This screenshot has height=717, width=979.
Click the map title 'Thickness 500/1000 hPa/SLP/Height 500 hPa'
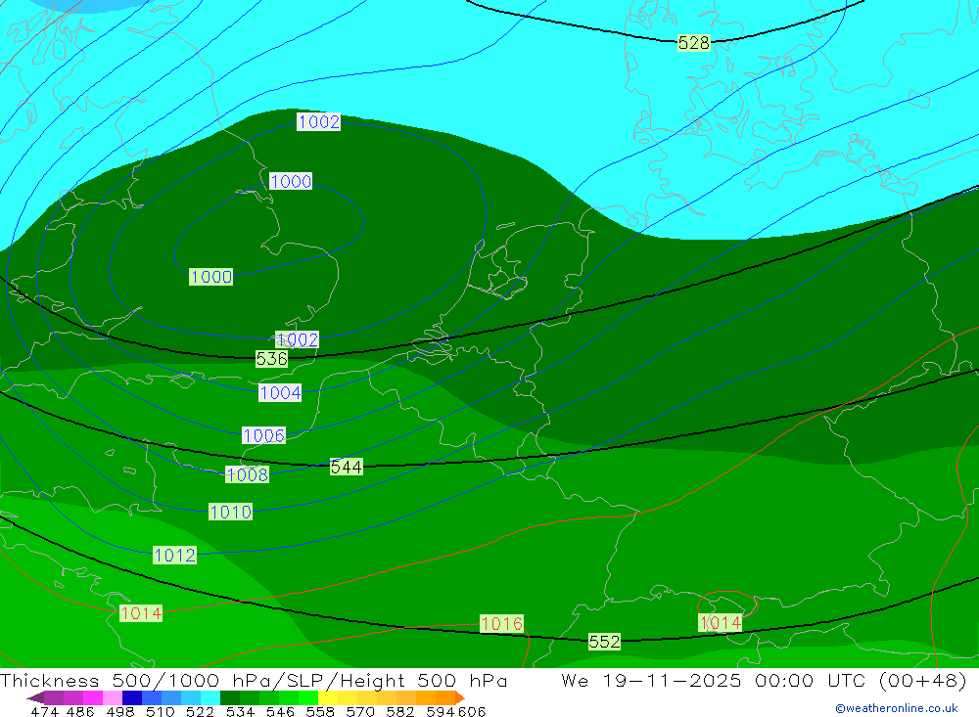coord(254,680)
